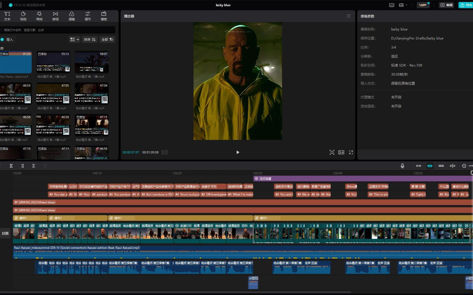Open the 滤镜 (Filters) tab
Screen dimensions: 473x295
[x=72, y=16]
